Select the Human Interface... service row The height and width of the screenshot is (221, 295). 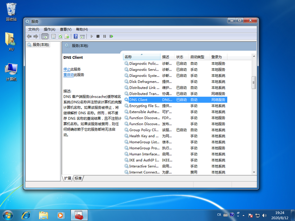[x=175, y=154]
